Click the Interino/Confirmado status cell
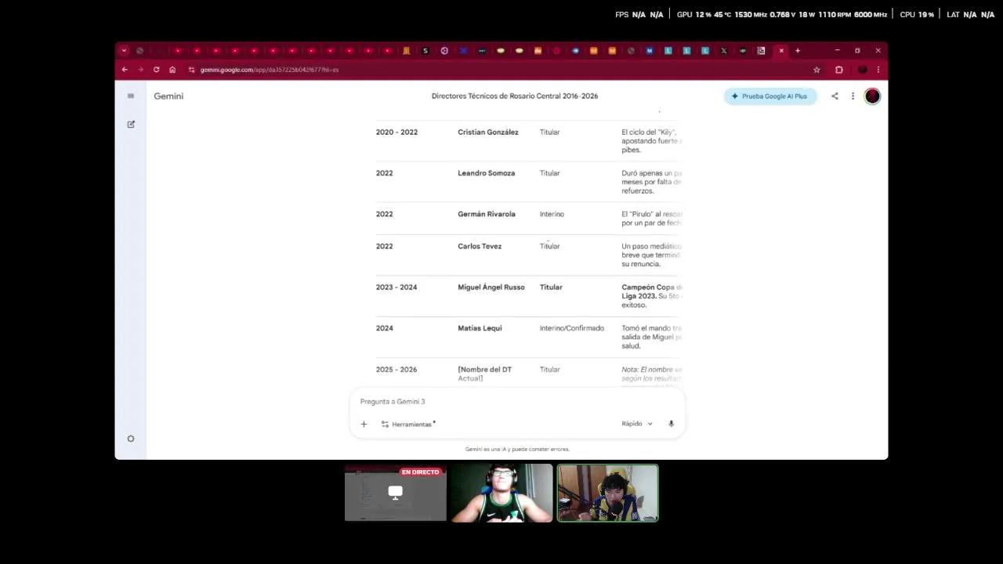Image resolution: width=1003 pixels, height=564 pixels. click(x=572, y=328)
